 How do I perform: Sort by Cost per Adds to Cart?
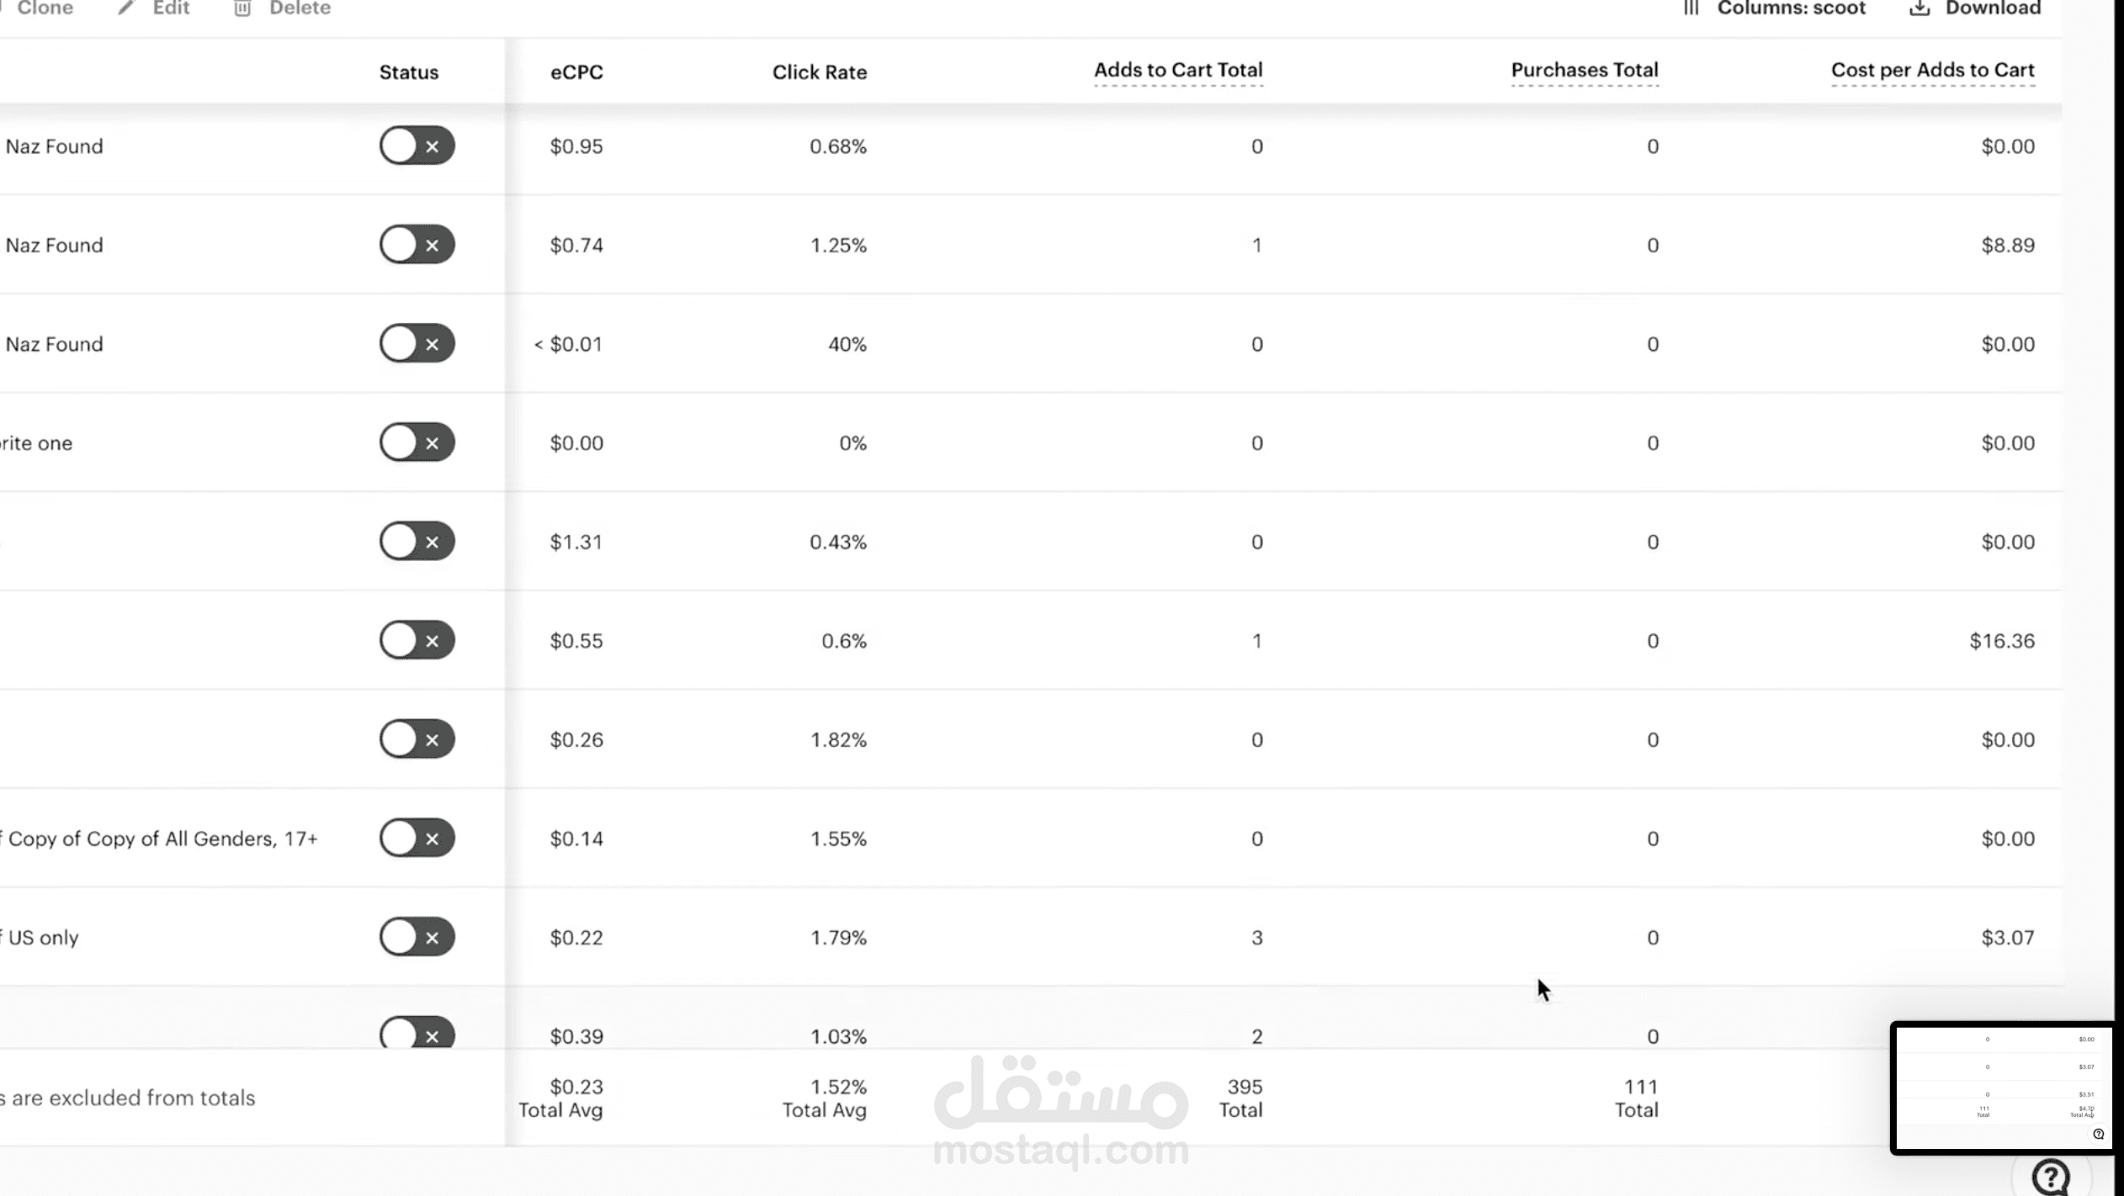click(1933, 71)
